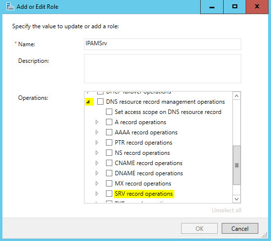Collapse DNS resource record management operations node

(88, 102)
